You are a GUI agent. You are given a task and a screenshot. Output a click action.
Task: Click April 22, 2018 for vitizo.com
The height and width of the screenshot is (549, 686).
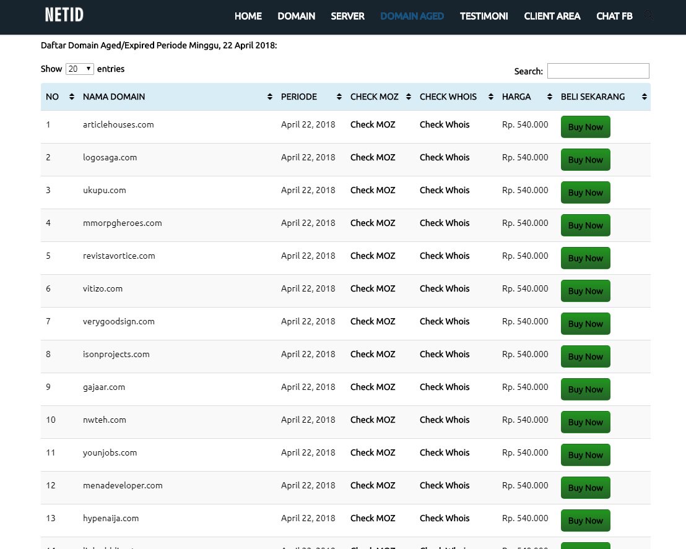coord(308,288)
